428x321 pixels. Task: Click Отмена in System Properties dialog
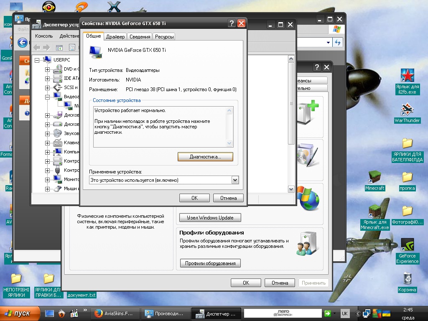[280, 283]
